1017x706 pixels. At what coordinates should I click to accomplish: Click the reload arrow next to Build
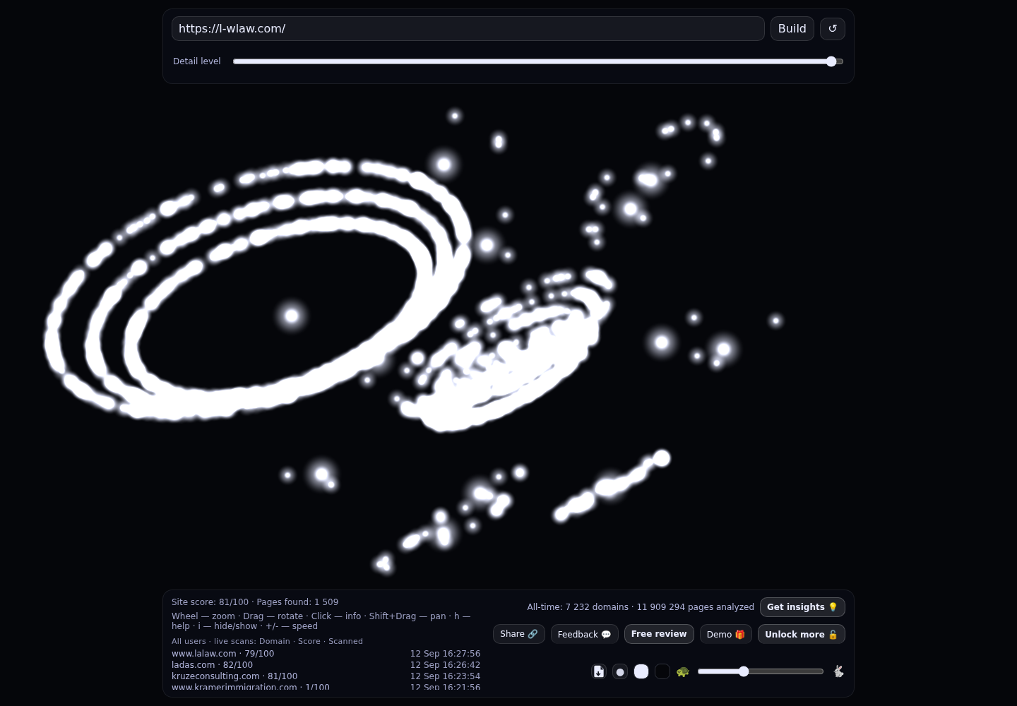coord(833,29)
